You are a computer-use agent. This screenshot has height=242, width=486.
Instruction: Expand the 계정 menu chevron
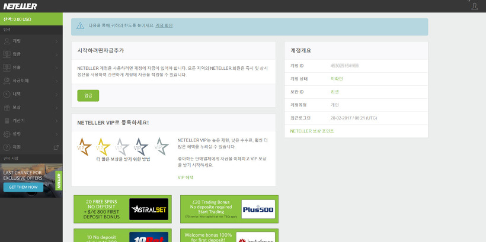[56, 41]
